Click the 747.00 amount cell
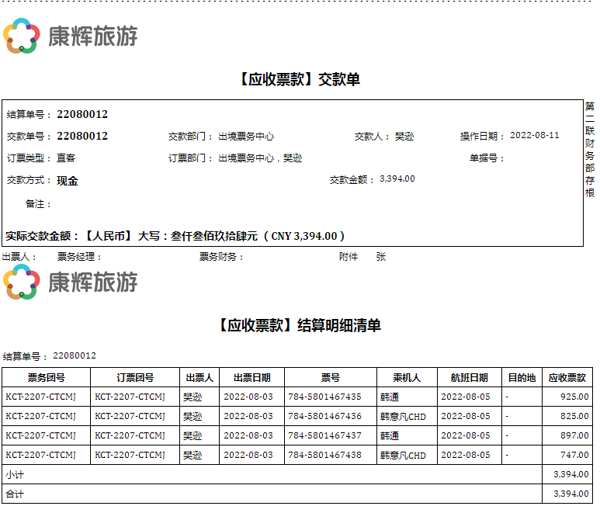 (575, 455)
